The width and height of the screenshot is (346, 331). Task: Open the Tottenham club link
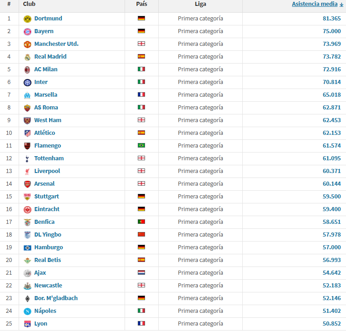[49, 158]
